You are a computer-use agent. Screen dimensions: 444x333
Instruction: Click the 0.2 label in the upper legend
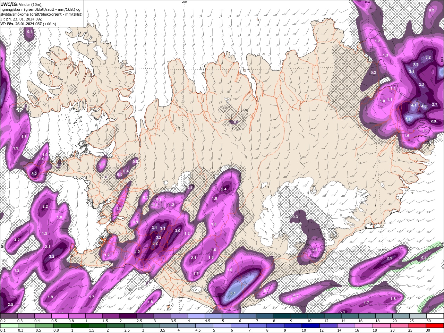3,321
